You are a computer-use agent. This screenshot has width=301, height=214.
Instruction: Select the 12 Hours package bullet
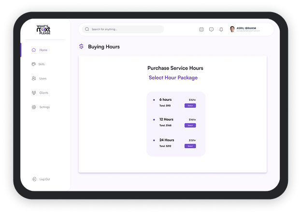[x=154, y=120]
